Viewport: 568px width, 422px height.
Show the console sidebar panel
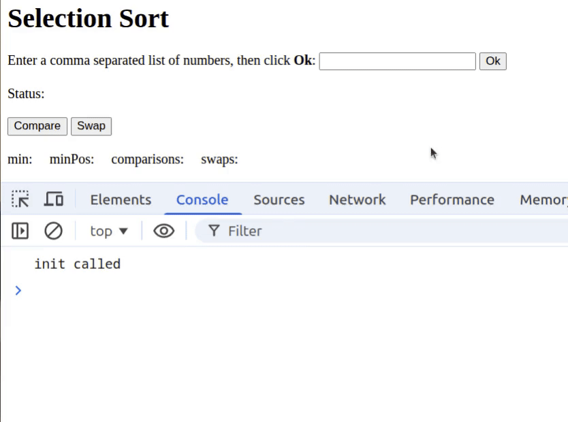click(x=20, y=231)
